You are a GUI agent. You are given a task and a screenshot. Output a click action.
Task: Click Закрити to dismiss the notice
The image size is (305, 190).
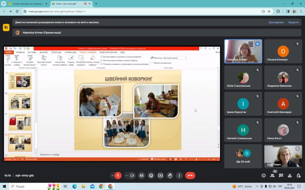(293, 22)
